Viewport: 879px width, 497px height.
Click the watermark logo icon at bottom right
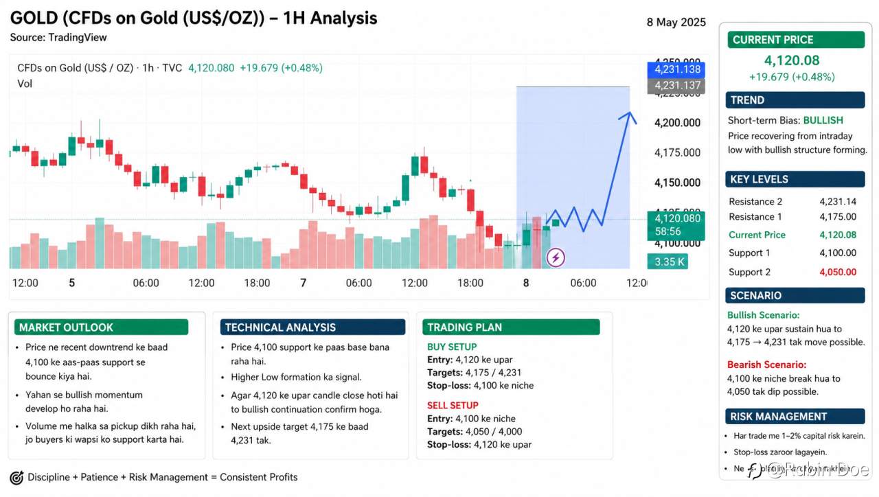754,470
